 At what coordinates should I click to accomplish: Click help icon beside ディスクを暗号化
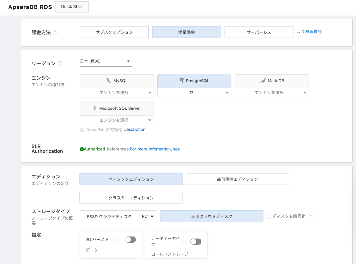click(311, 216)
